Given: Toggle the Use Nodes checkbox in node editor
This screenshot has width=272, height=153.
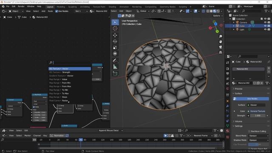Looking at the screenshot, I should coord(57,11).
